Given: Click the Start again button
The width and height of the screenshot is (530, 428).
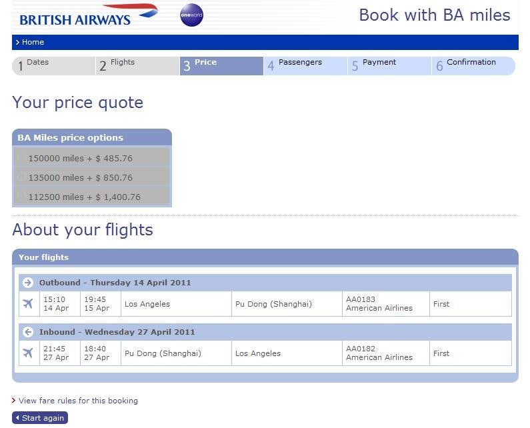Looking at the screenshot, I should (x=40, y=418).
